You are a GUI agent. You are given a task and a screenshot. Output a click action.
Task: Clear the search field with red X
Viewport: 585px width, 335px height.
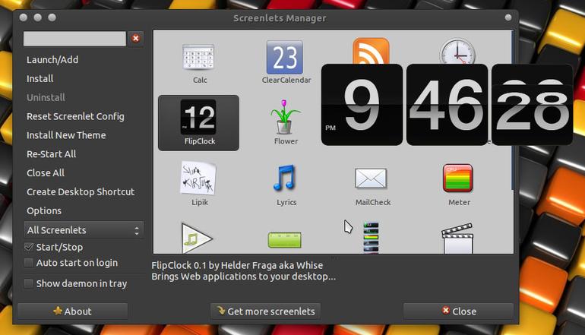pyautogui.click(x=136, y=39)
